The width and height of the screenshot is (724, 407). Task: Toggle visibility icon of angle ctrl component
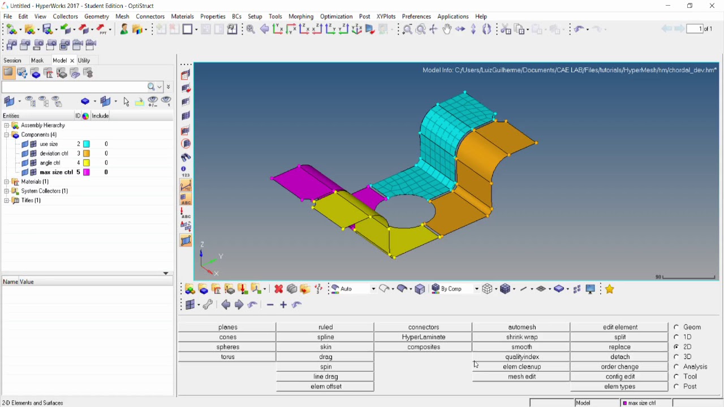click(x=25, y=163)
